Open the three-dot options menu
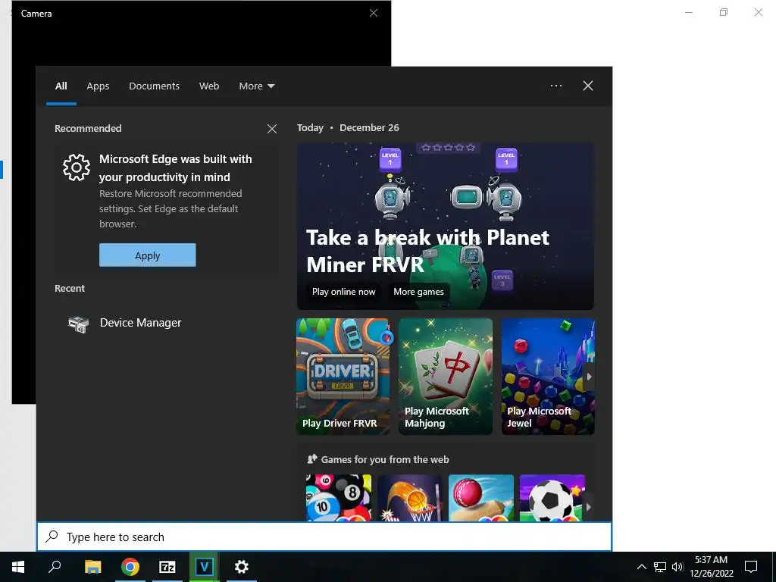This screenshot has height=582, width=776. [556, 86]
